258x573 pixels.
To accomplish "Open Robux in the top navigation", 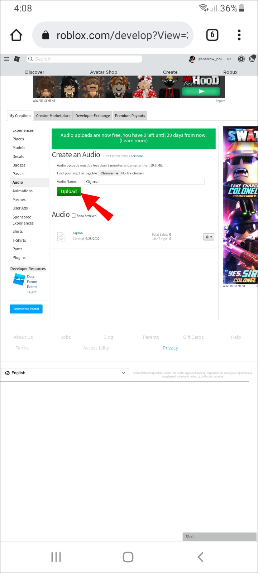I will (230, 72).
